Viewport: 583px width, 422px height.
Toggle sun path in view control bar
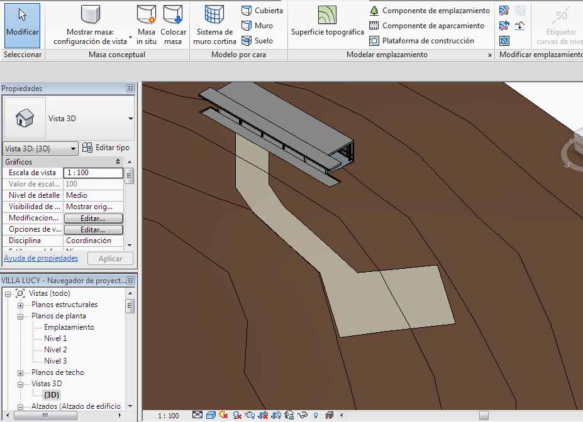tap(223, 415)
